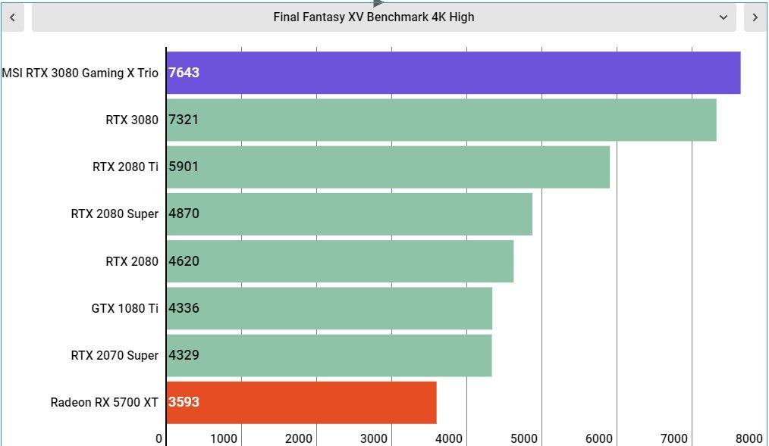The image size is (769, 446).
Task: Click the x-axis tick label 1000
Action: point(224,438)
